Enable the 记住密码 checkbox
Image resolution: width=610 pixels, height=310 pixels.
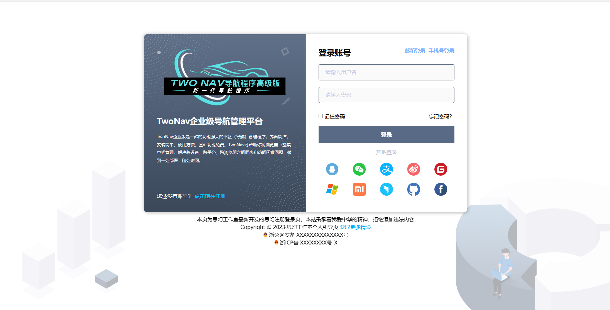321,116
